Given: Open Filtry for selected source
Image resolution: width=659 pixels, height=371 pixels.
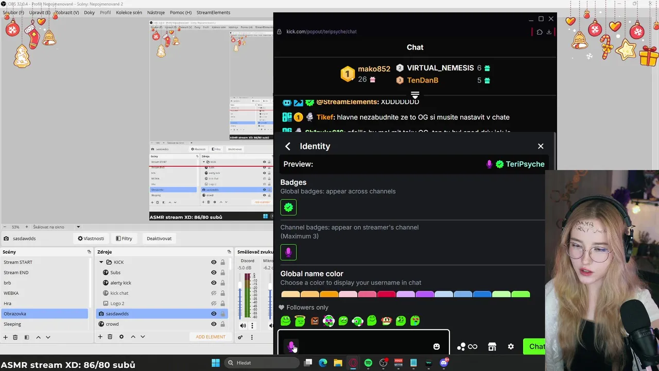Looking at the screenshot, I should pyautogui.click(x=124, y=239).
